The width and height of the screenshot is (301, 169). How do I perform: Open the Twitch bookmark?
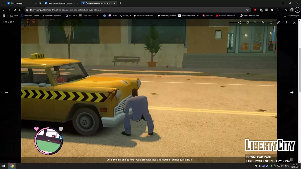coord(113,16)
